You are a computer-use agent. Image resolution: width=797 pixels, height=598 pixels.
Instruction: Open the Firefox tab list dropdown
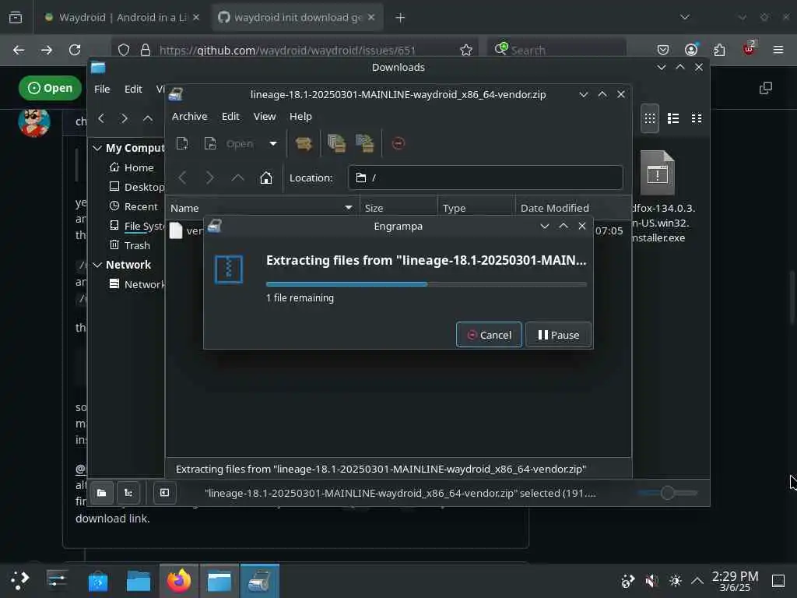click(685, 17)
